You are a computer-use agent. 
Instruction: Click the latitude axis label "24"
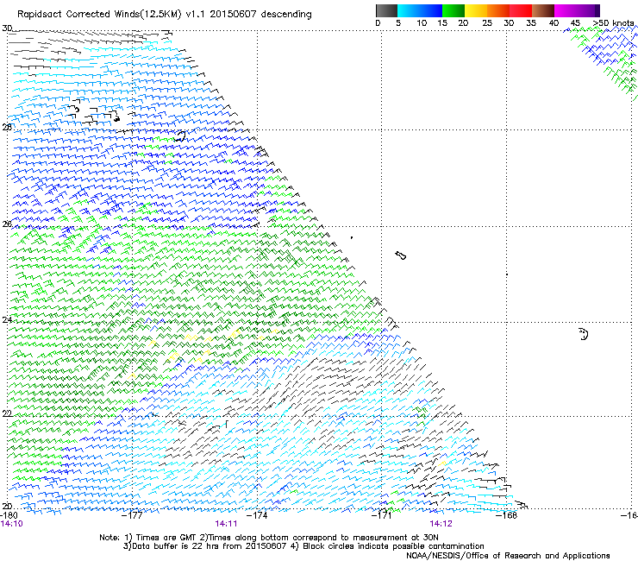[x=7, y=319]
